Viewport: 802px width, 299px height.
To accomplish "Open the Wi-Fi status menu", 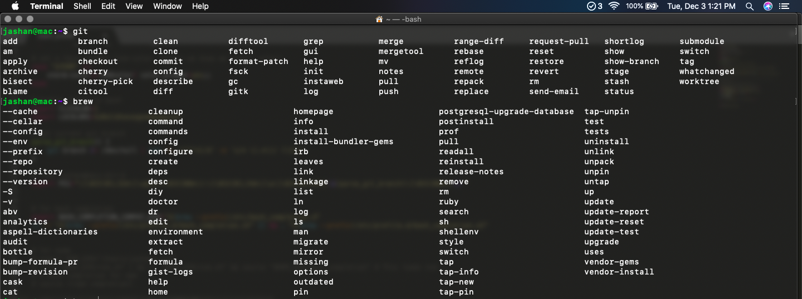I will [x=614, y=6].
